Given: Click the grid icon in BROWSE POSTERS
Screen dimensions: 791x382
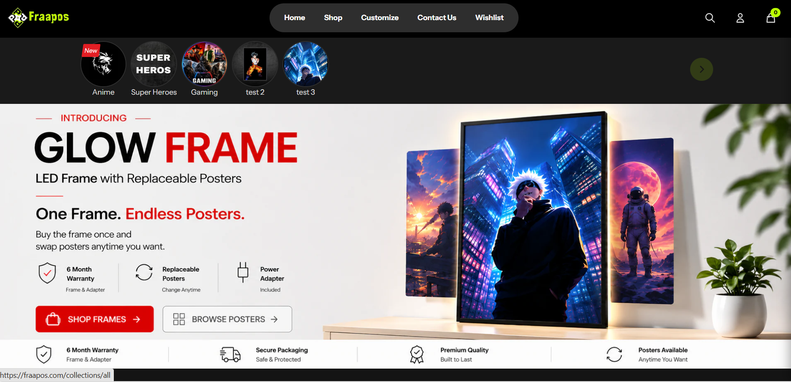Looking at the screenshot, I should click(179, 319).
